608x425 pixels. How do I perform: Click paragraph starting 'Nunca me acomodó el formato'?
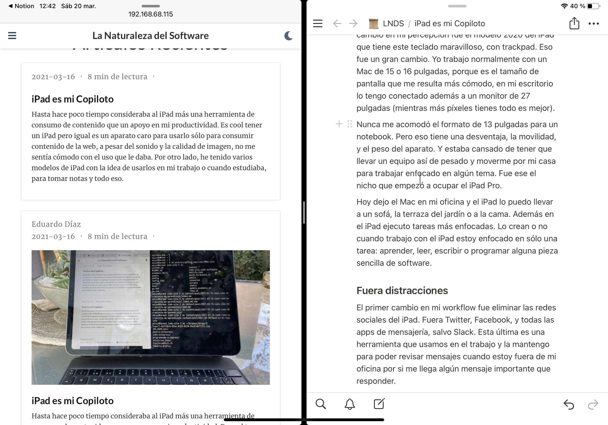tap(457, 155)
